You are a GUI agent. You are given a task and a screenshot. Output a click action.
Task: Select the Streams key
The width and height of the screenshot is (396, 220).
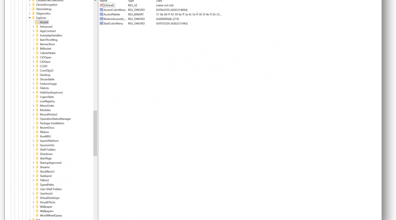pos(45,167)
